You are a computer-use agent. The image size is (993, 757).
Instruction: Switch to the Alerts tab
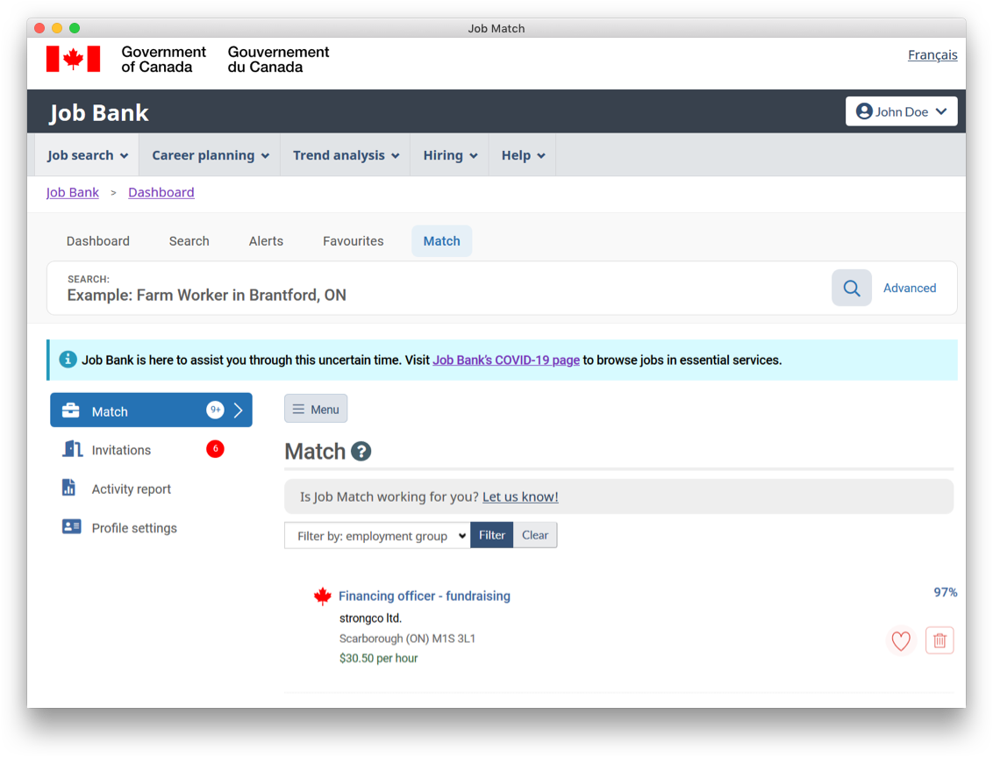coord(266,241)
